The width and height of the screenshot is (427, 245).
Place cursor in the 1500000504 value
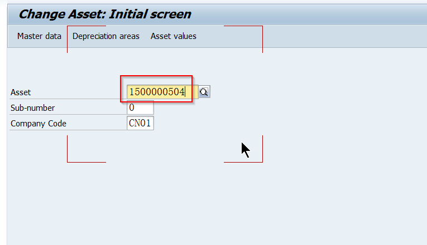(157, 92)
